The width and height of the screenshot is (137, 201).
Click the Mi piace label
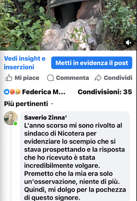point(27,78)
